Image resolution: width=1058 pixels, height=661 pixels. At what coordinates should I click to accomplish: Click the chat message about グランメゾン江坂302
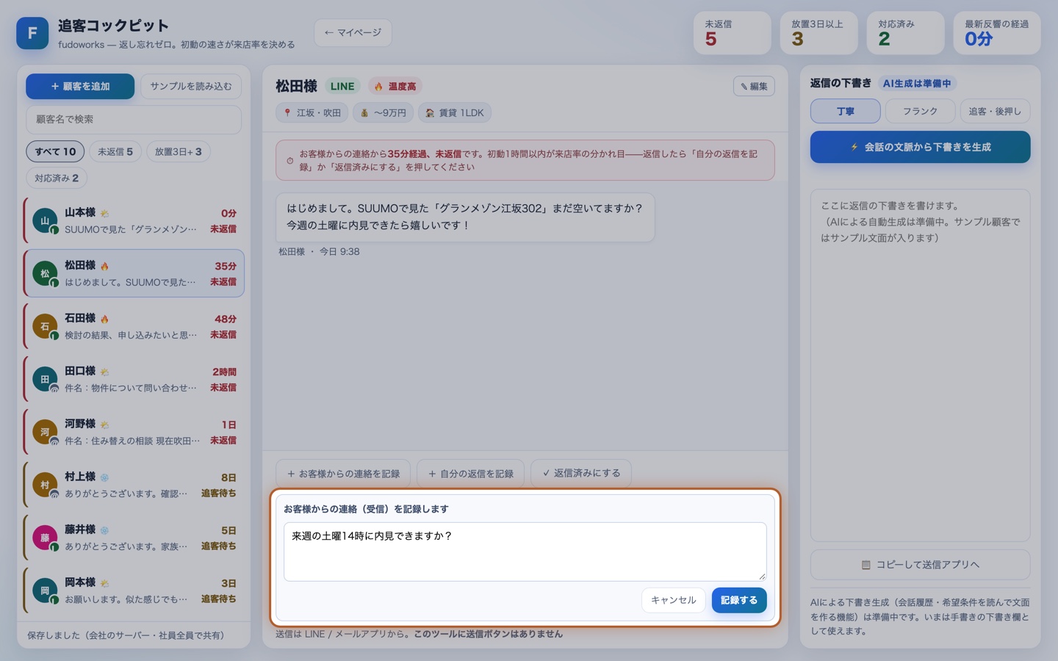[x=465, y=217]
